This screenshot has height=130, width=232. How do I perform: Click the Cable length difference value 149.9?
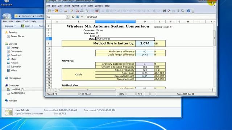[x=145, y=55]
